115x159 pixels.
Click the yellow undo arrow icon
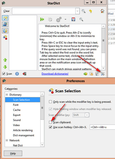(90, 11)
